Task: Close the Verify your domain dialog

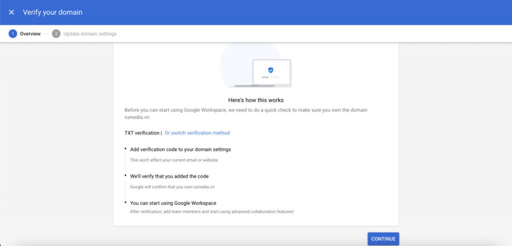Action: 11,12
